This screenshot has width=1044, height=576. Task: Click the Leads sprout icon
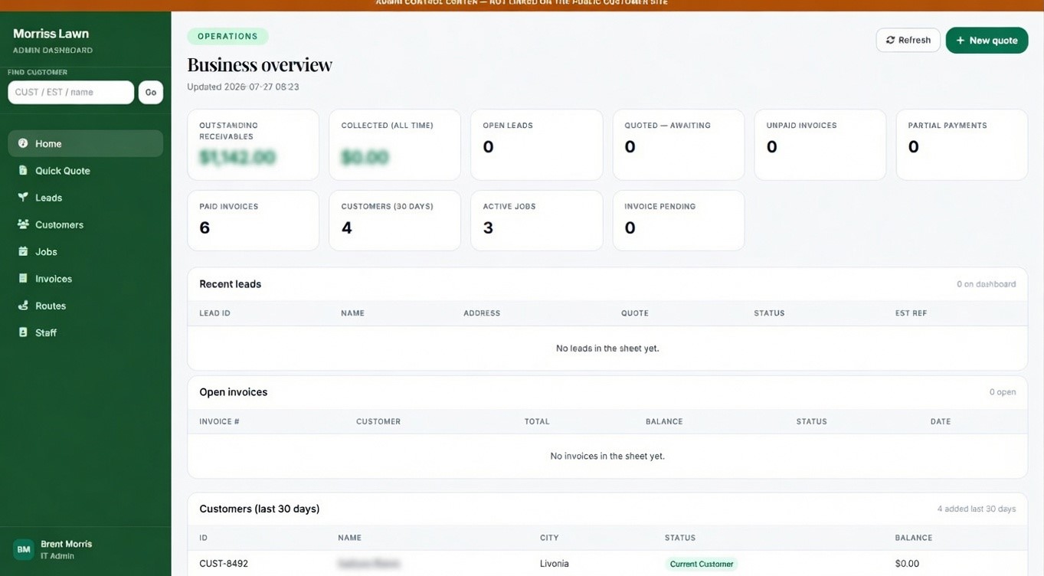tap(23, 197)
